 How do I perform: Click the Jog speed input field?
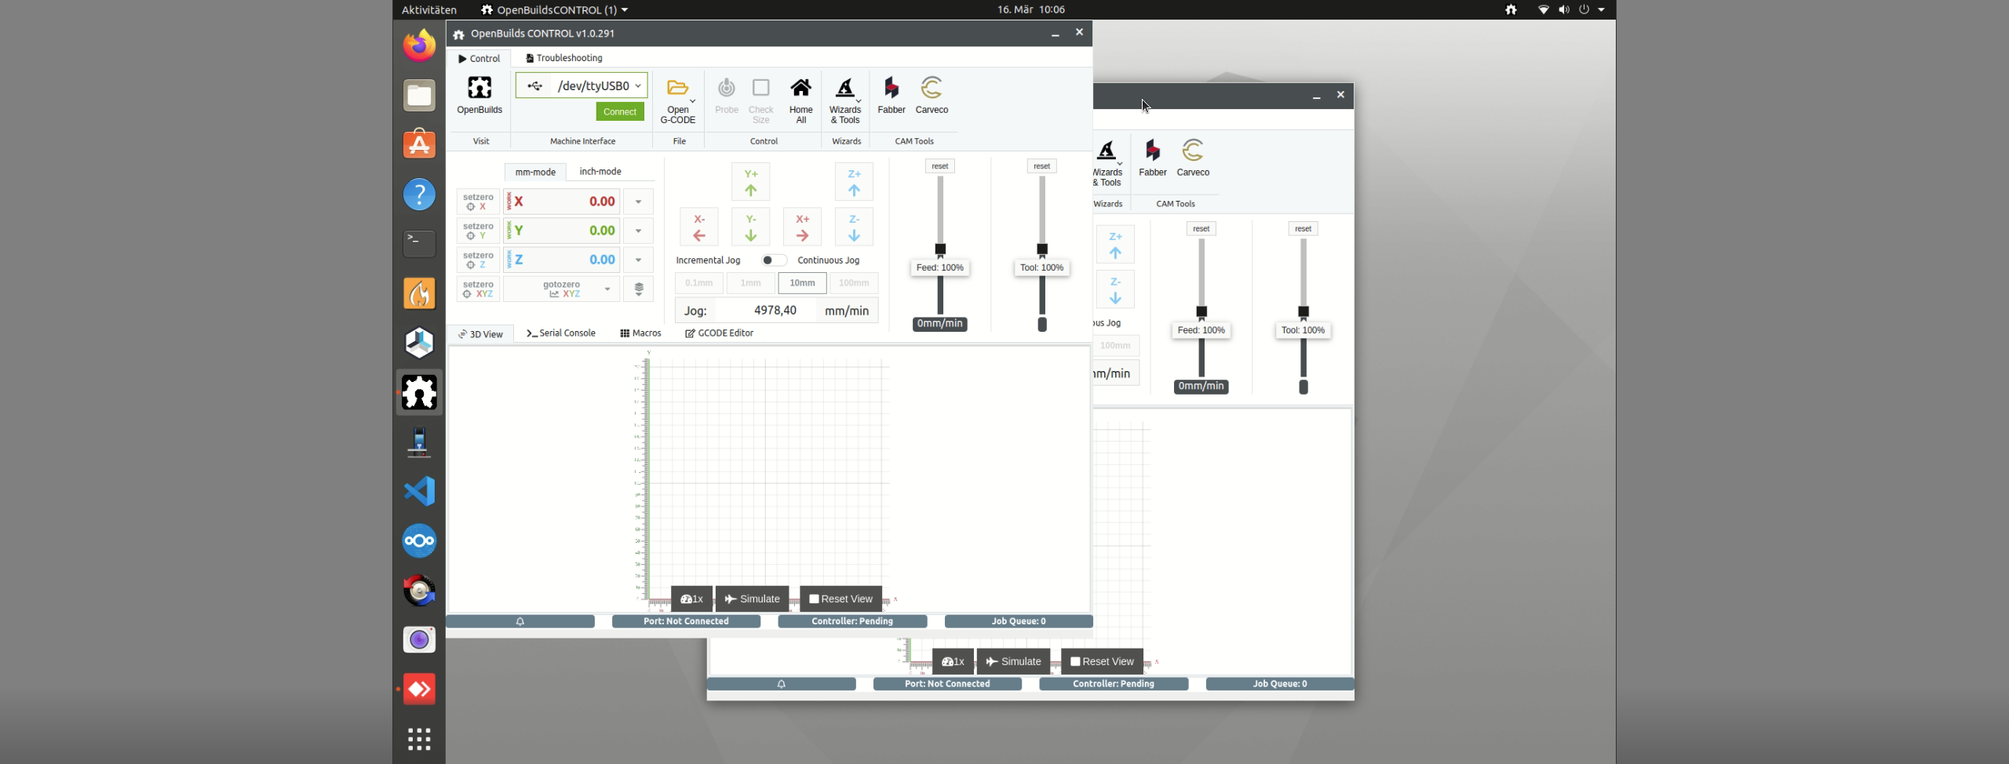coord(775,310)
